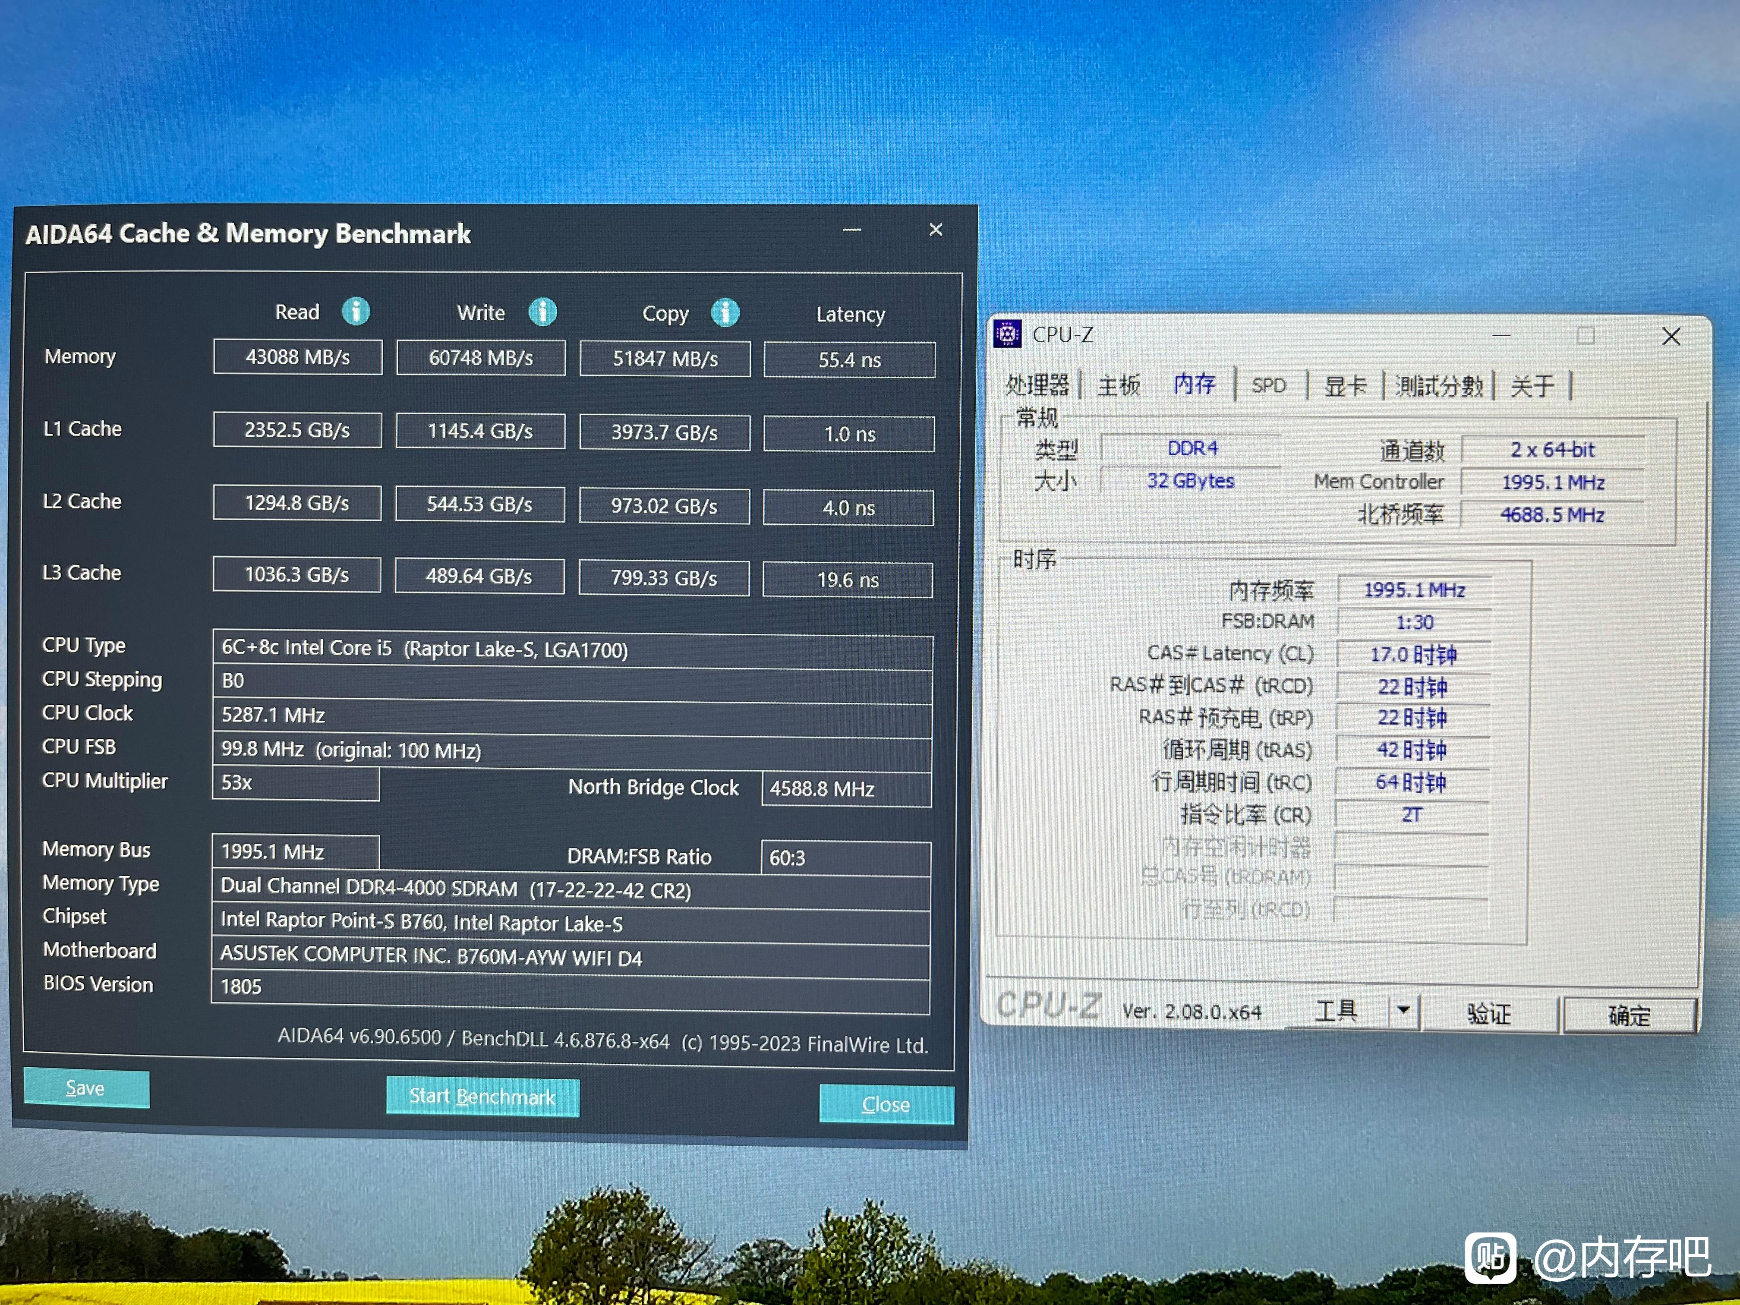Click the Memory Latency value 55.4 ns
Viewport: 1740px width, 1305px height.
coord(850,359)
